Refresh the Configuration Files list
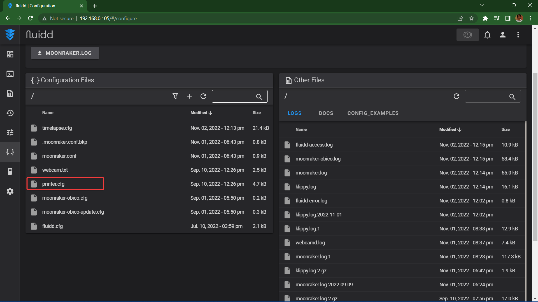538x302 pixels. pyautogui.click(x=203, y=96)
